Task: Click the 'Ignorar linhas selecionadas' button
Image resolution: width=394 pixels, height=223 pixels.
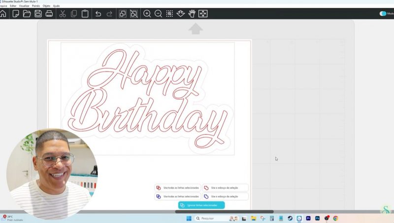Action: (x=201, y=205)
